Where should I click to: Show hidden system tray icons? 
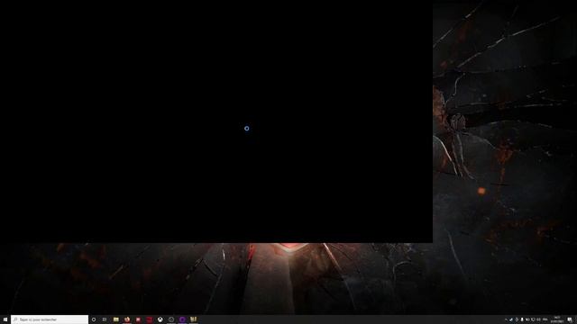(x=506, y=319)
